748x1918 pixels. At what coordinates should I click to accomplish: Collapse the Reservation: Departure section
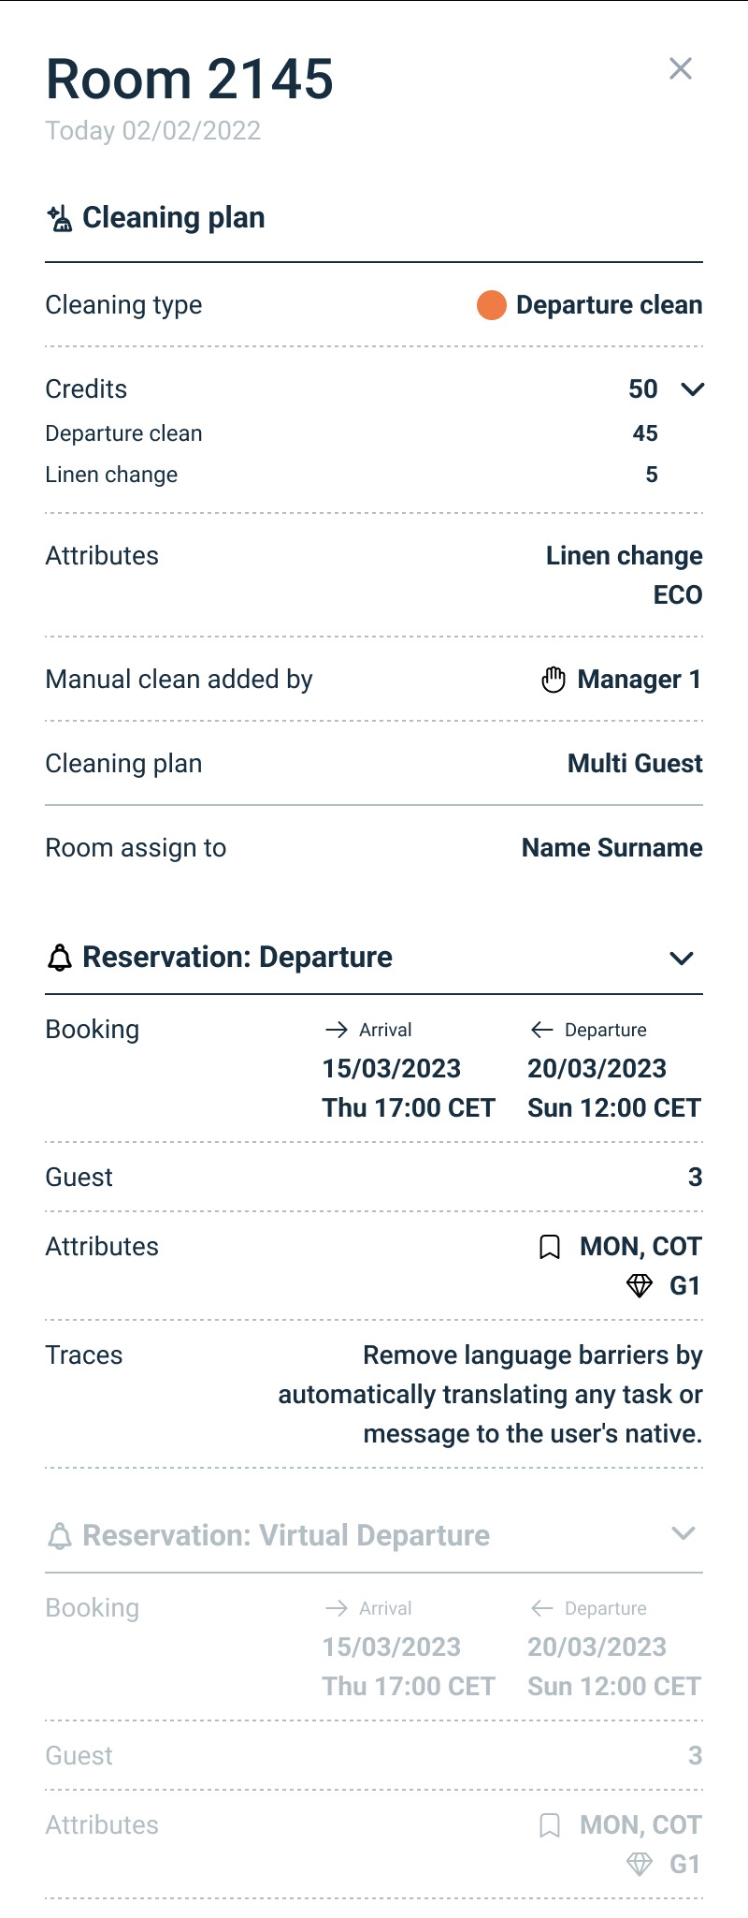click(683, 959)
